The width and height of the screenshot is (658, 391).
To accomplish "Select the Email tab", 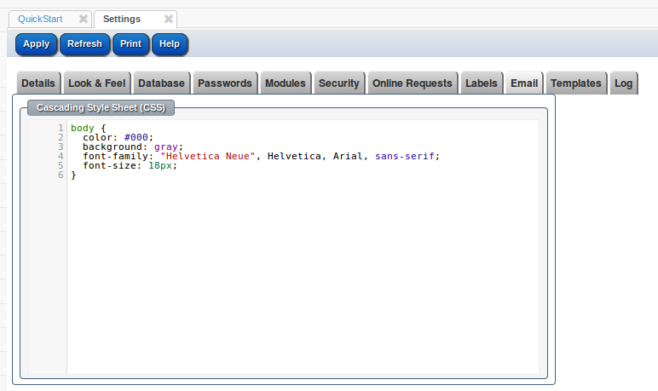I will (524, 83).
